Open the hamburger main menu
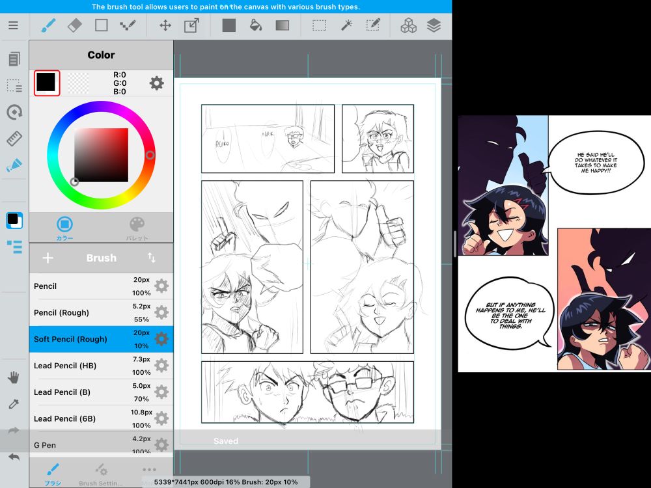The image size is (651, 488). (13, 25)
